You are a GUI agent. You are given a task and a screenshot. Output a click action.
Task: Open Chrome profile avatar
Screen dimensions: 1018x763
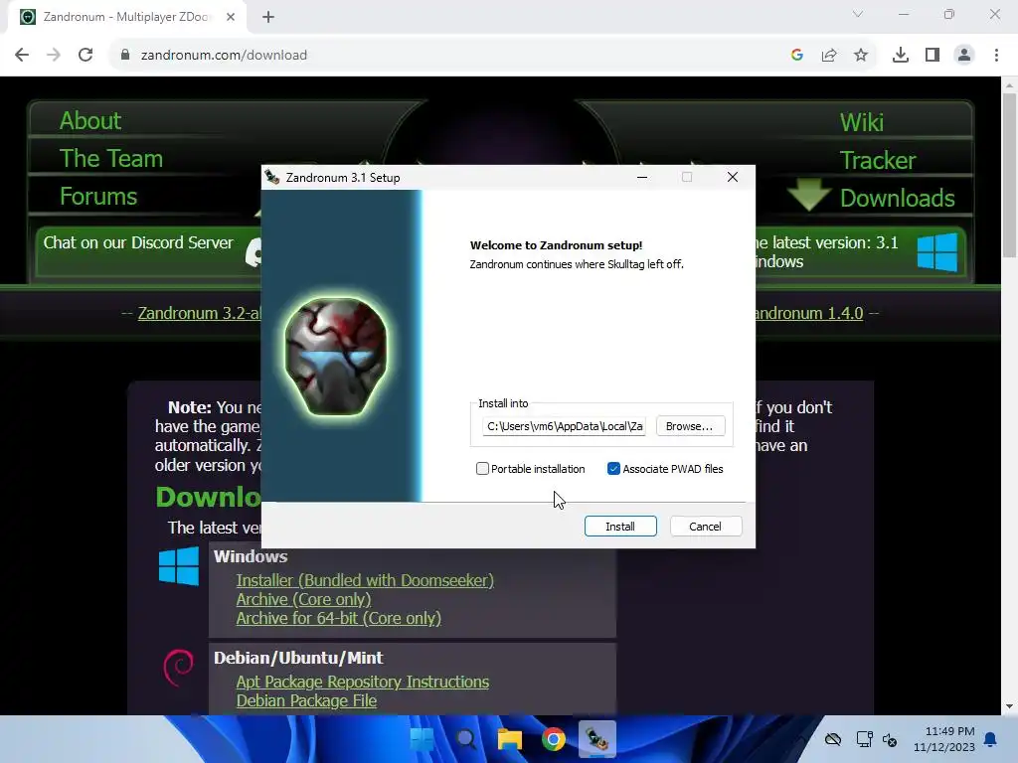pos(964,55)
